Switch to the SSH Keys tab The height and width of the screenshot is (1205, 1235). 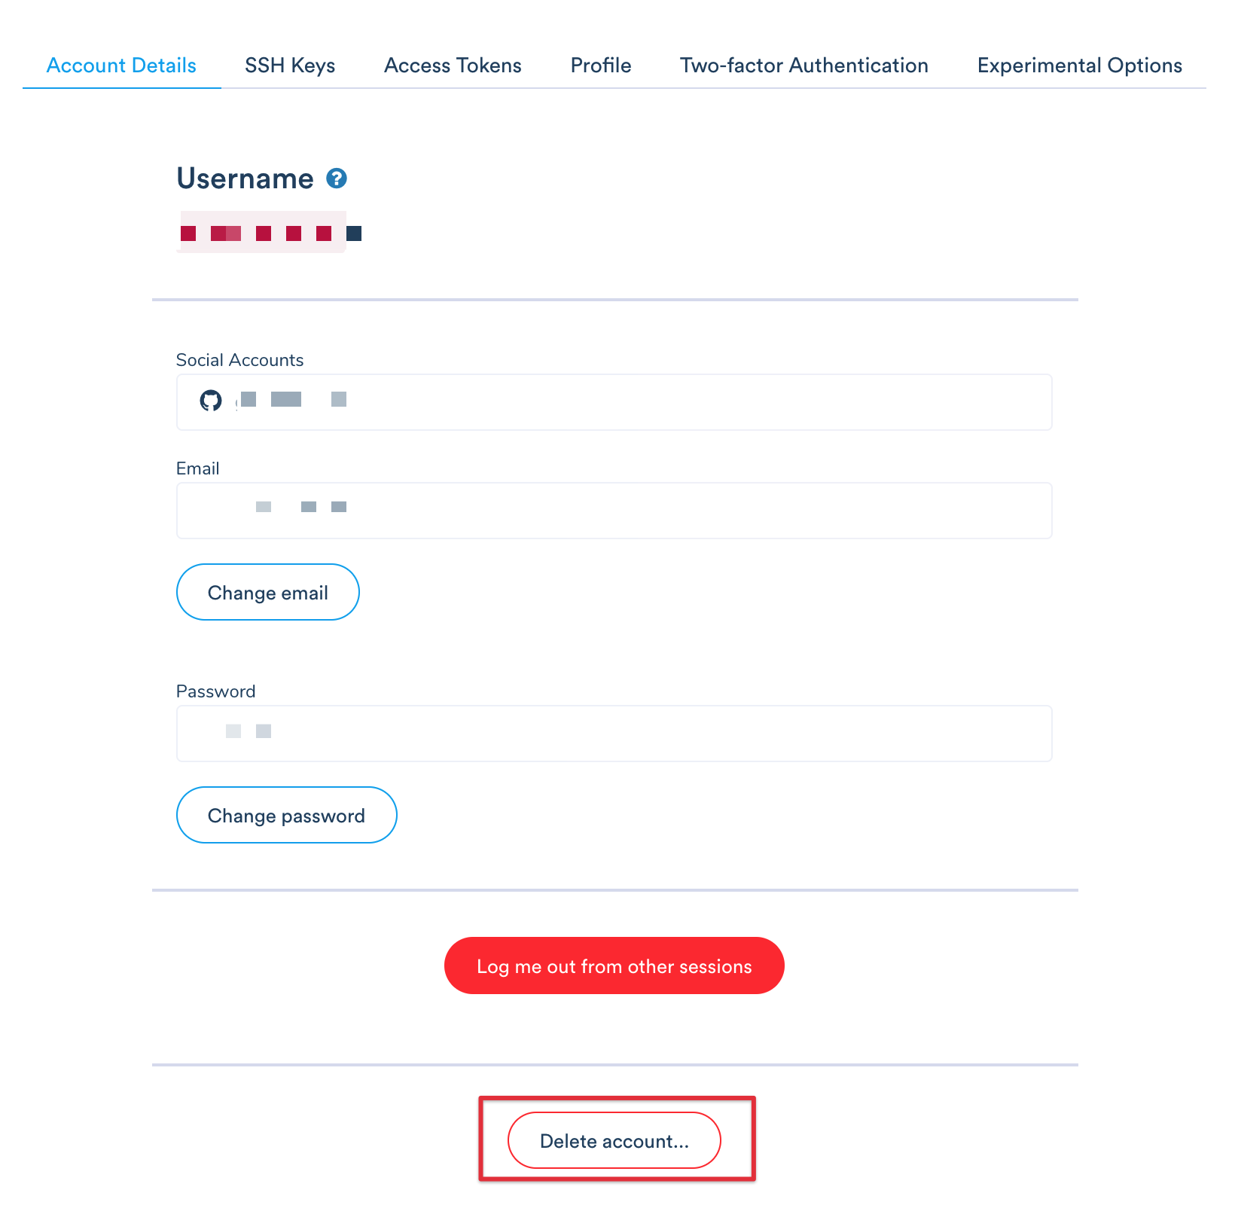(x=290, y=66)
